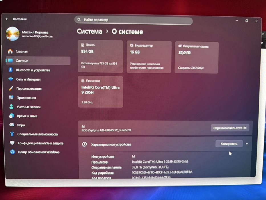266x200 pixels.
Task: Click the Wi-Fi icon for Сеть и Интернет
Action: 11,79
